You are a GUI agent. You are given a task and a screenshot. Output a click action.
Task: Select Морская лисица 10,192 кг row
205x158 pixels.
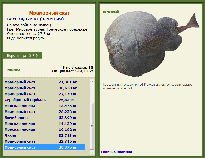click(44, 130)
